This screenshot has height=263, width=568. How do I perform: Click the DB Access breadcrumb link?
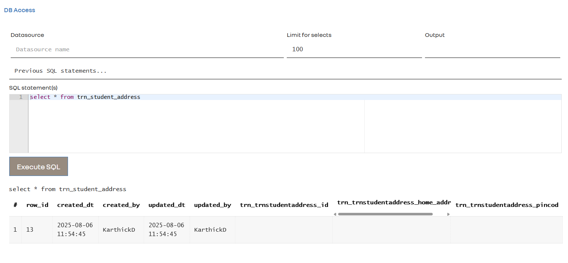(x=20, y=10)
